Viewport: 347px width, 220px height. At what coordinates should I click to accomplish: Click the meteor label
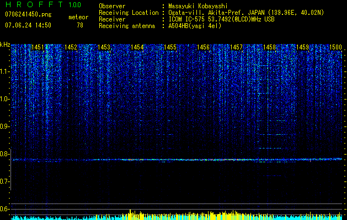[x=78, y=17]
